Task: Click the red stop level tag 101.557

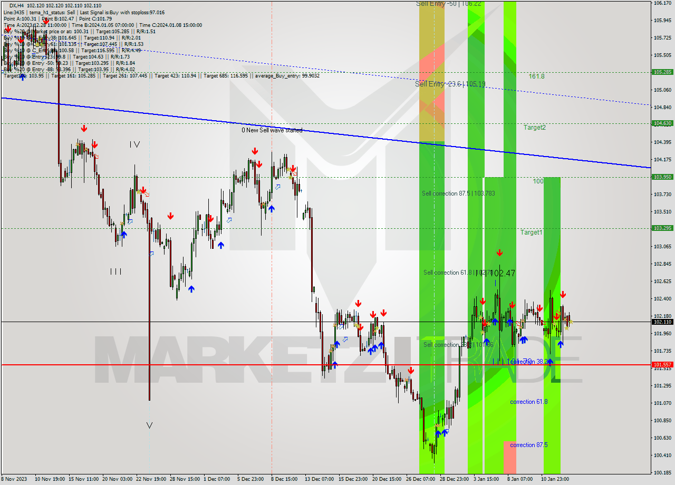Action: point(662,364)
